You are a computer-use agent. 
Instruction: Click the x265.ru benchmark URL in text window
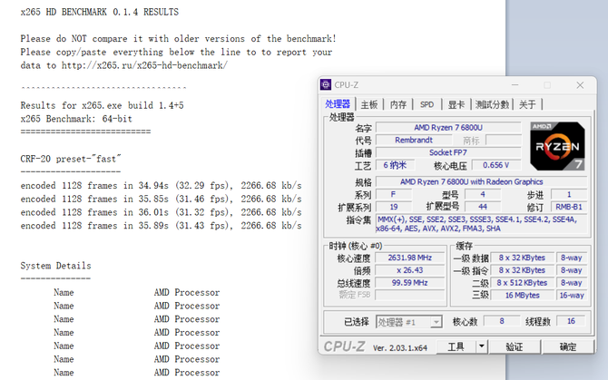tap(144, 65)
